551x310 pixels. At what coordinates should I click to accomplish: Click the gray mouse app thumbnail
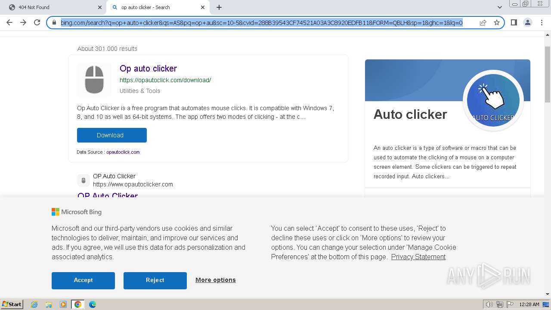(94, 80)
